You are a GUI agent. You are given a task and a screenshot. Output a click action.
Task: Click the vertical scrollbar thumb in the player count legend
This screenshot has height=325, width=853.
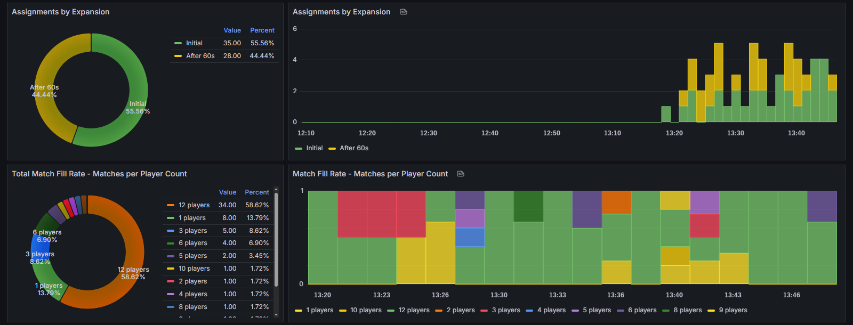[276, 240]
